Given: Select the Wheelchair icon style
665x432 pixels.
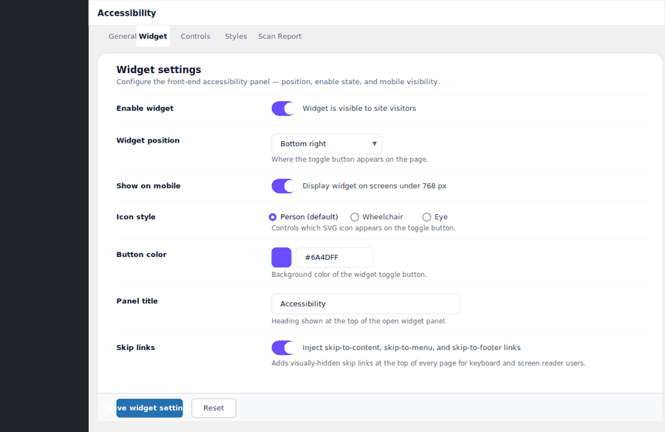Looking at the screenshot, I should click(x=355, y=217).
